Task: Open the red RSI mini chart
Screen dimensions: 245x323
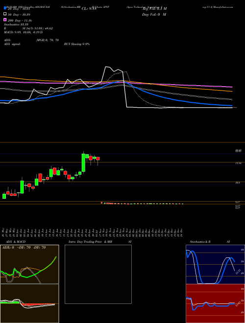Action: pyautogui.click(x=215, y=303)
